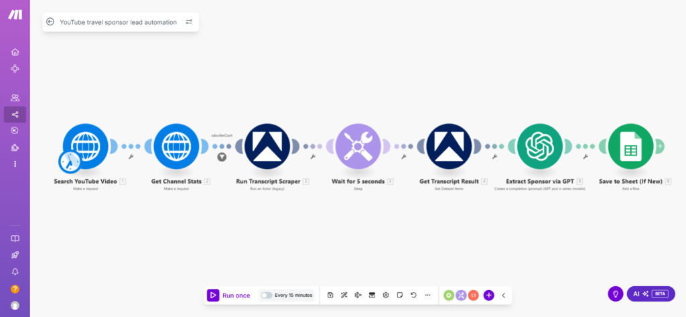Open the Notifications bell icon
The height and width of the screenshot is (317, 686).
15,272
